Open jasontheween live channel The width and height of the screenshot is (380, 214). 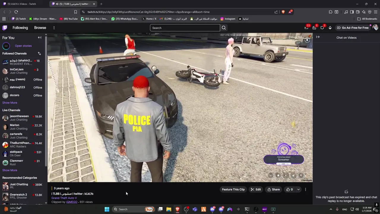pos(23,118)
